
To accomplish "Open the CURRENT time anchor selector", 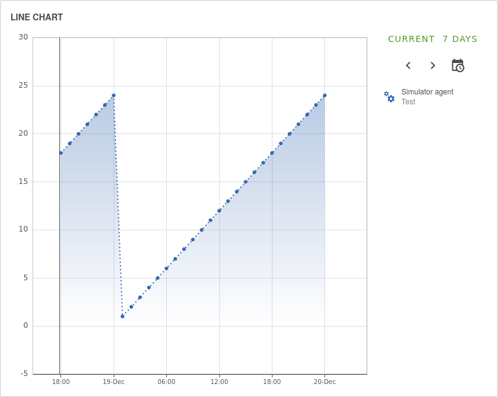I will pos(411,39).
